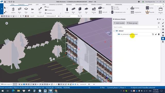
Task: Toggle the eye icon beside Outline planes
Action: coord(59,16)
